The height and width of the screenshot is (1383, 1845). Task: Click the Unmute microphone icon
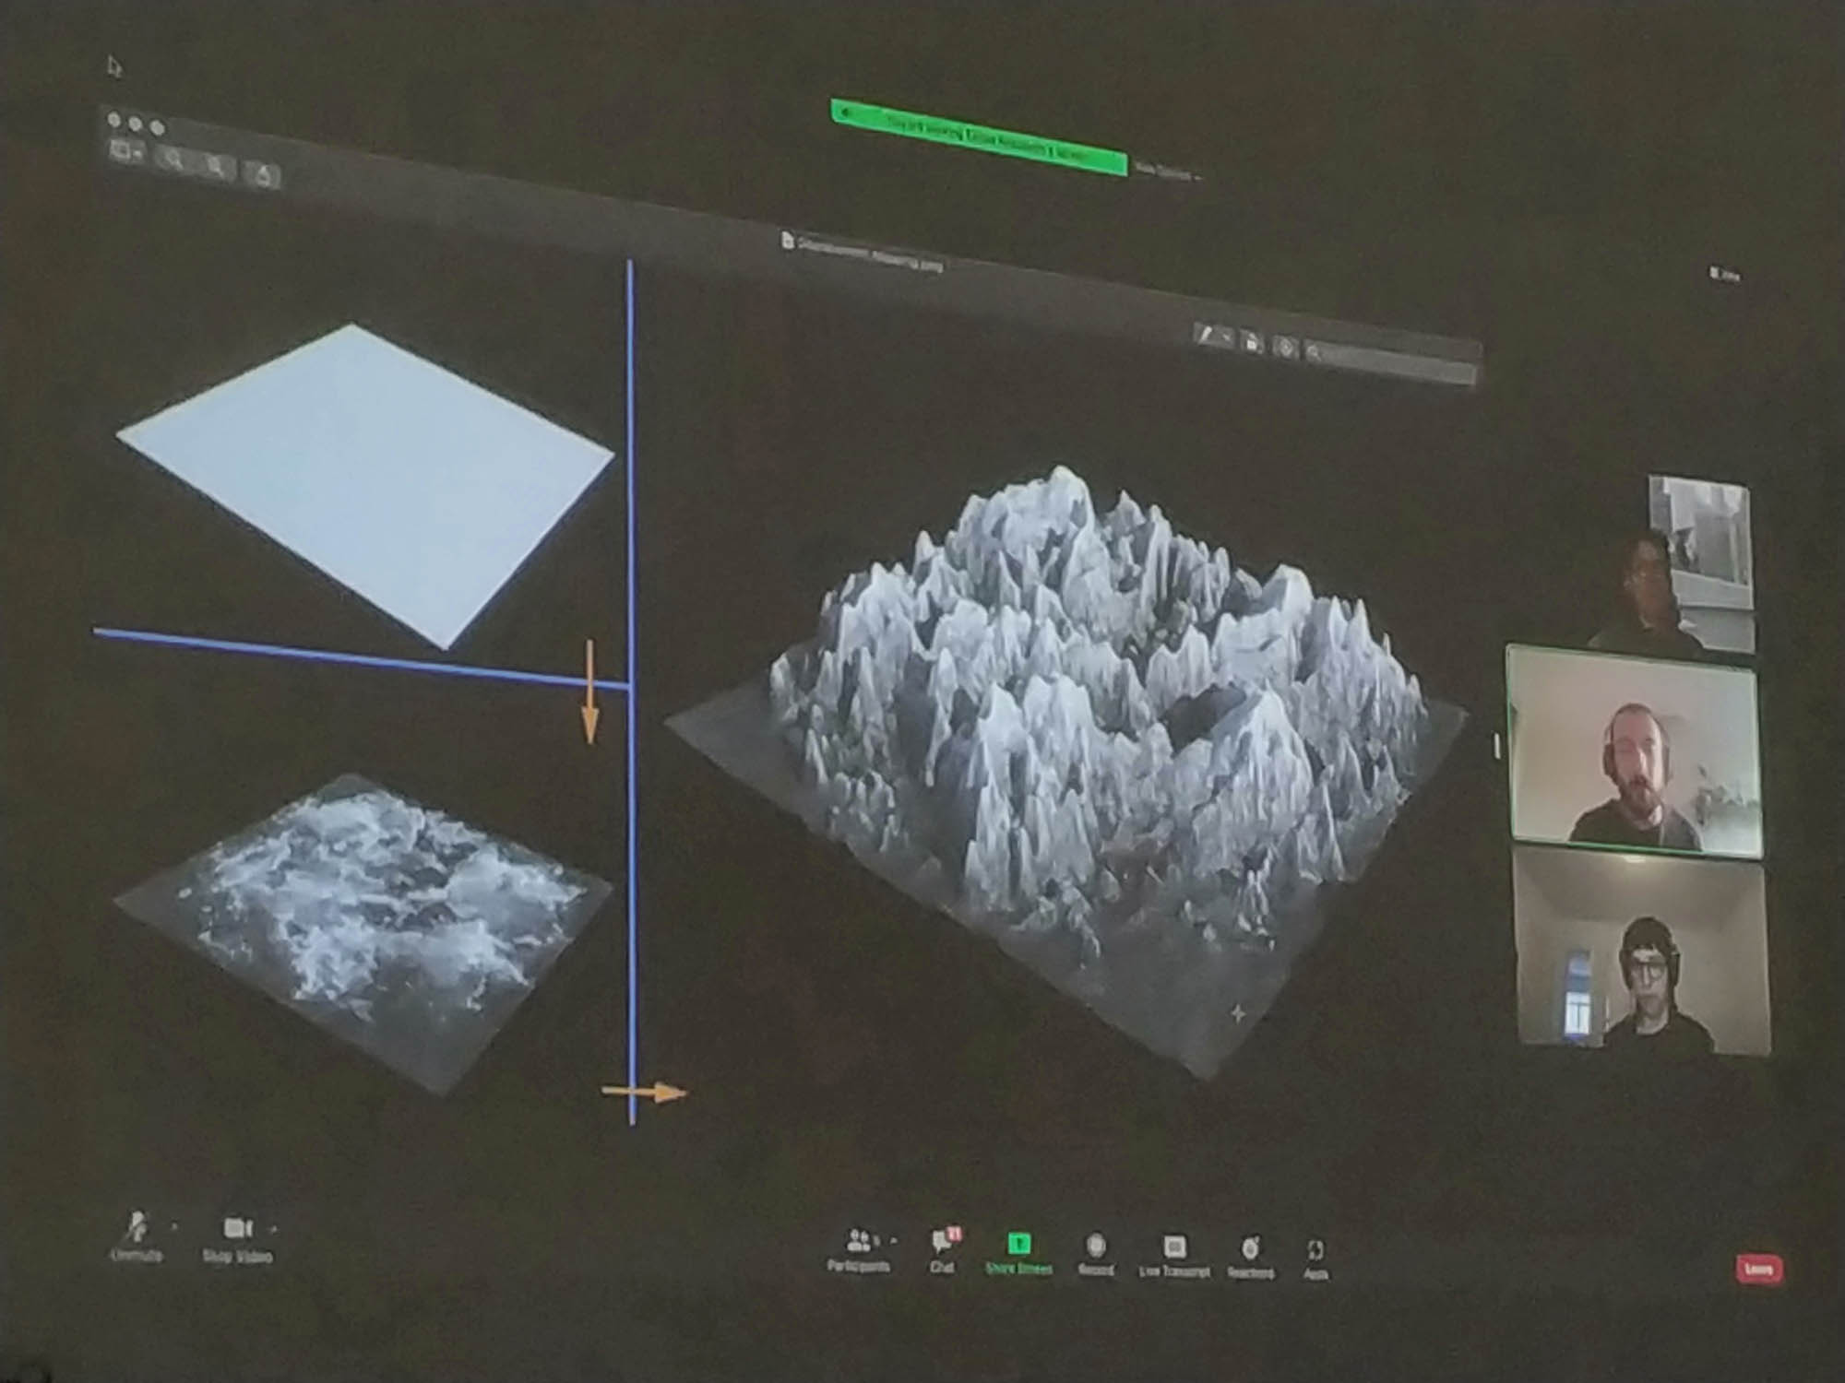137,1227
